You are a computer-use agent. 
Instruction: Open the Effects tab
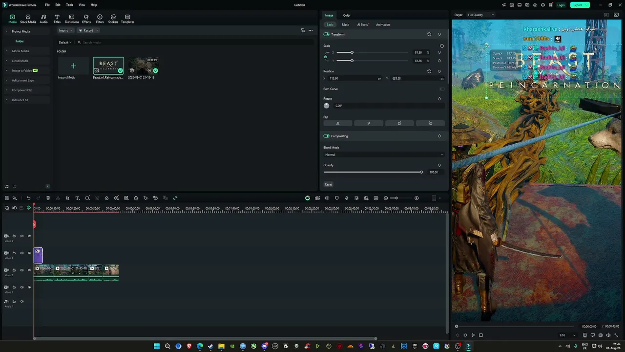click(x=86, y=19)
